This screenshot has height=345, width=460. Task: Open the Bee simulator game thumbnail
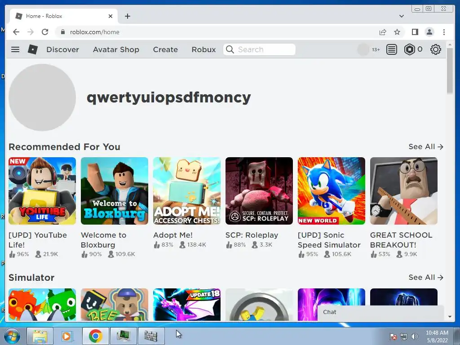point(115,305)
